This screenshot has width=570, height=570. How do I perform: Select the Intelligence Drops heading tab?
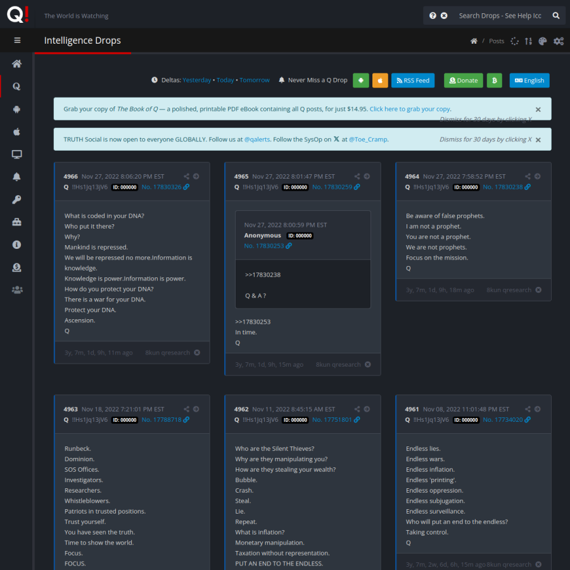82,41
